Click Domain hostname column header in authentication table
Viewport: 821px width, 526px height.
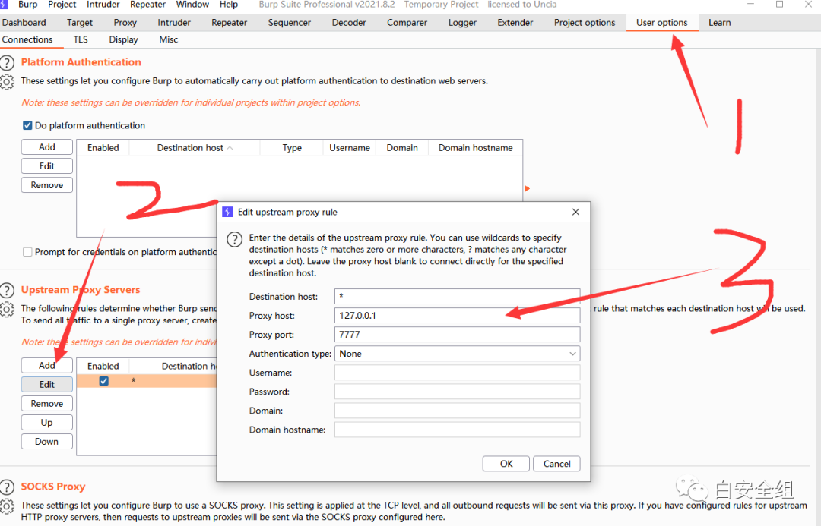[x=475, y=148]
